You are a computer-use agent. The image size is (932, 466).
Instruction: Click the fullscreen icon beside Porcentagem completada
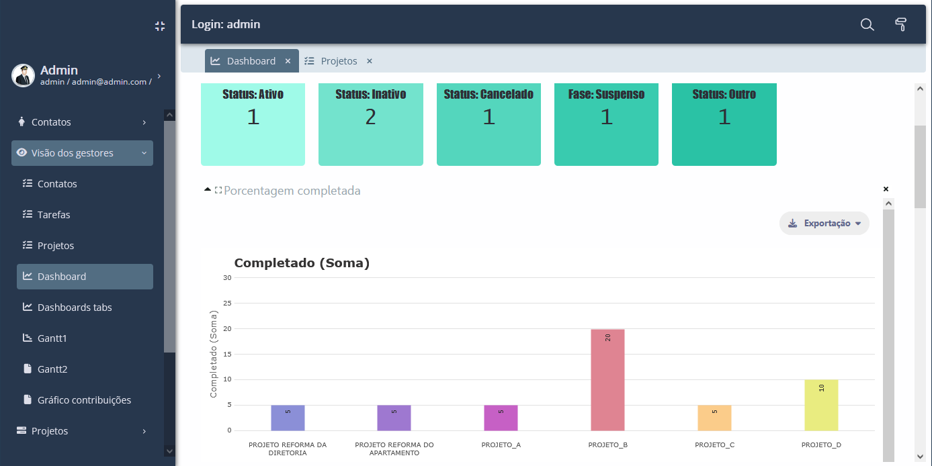coord(218,191)
